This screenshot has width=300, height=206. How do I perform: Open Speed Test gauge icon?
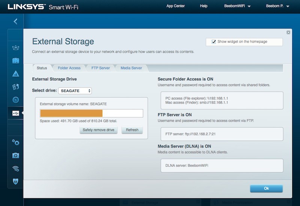(x=16, y=100)
